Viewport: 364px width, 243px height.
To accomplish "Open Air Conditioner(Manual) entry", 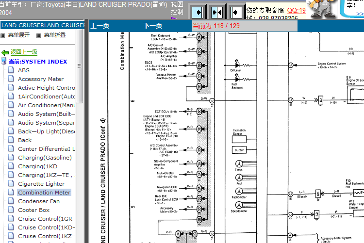I will point(47,105).
